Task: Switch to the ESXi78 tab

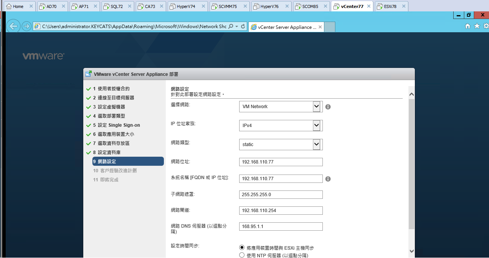Action: 391,6
